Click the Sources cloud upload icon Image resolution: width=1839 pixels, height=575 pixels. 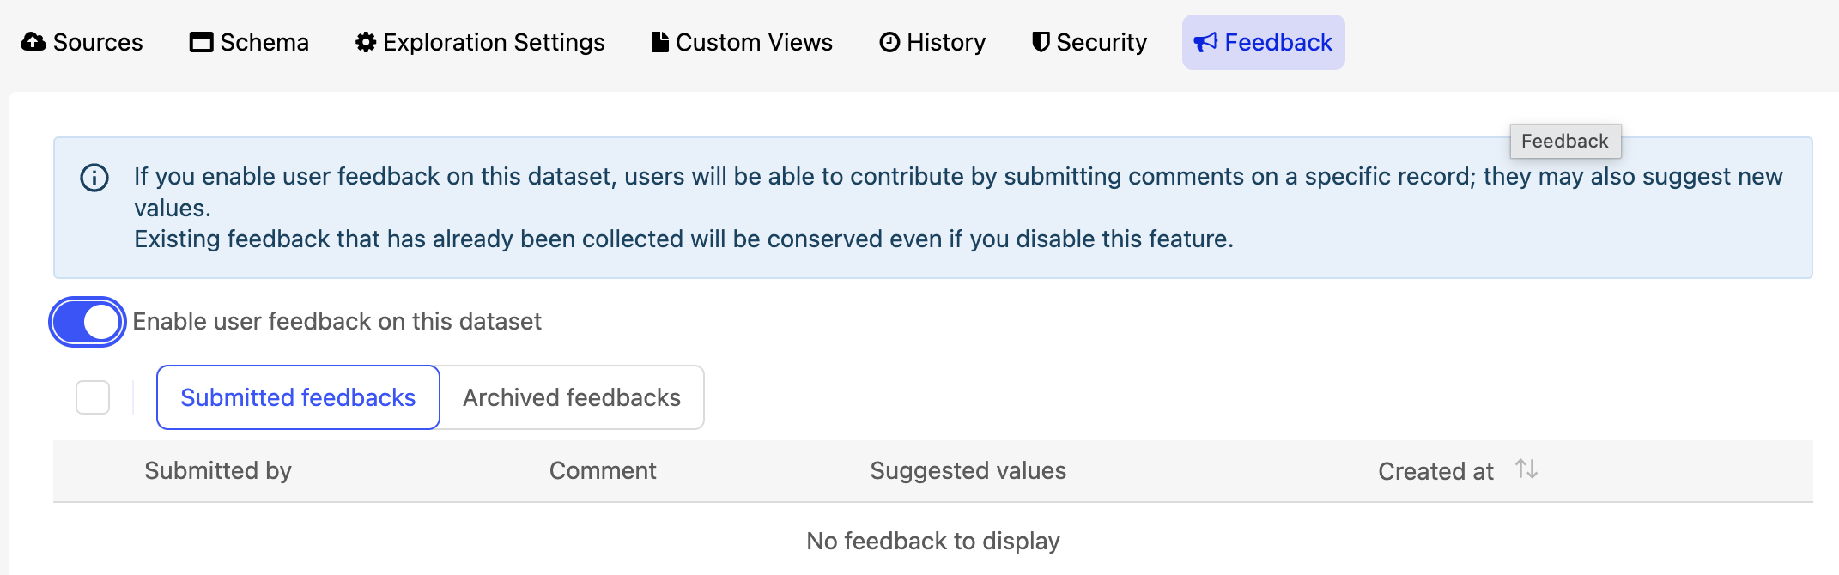coord(33,42)
